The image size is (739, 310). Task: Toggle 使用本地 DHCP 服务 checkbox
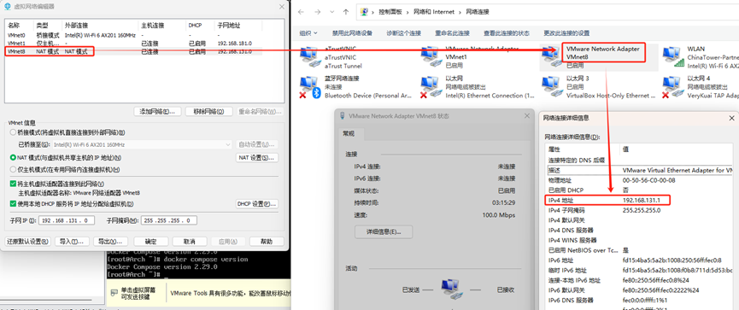click(13, 204)
